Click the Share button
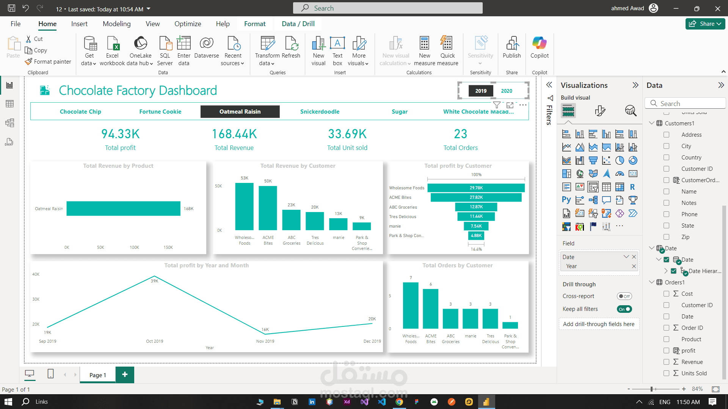Screen dimensions: 728x409 (705, 24)
